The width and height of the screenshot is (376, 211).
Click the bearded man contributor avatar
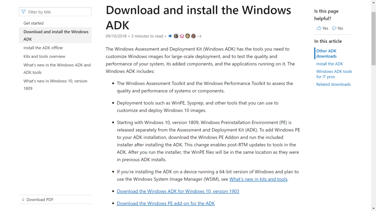[x=176, y=36]
